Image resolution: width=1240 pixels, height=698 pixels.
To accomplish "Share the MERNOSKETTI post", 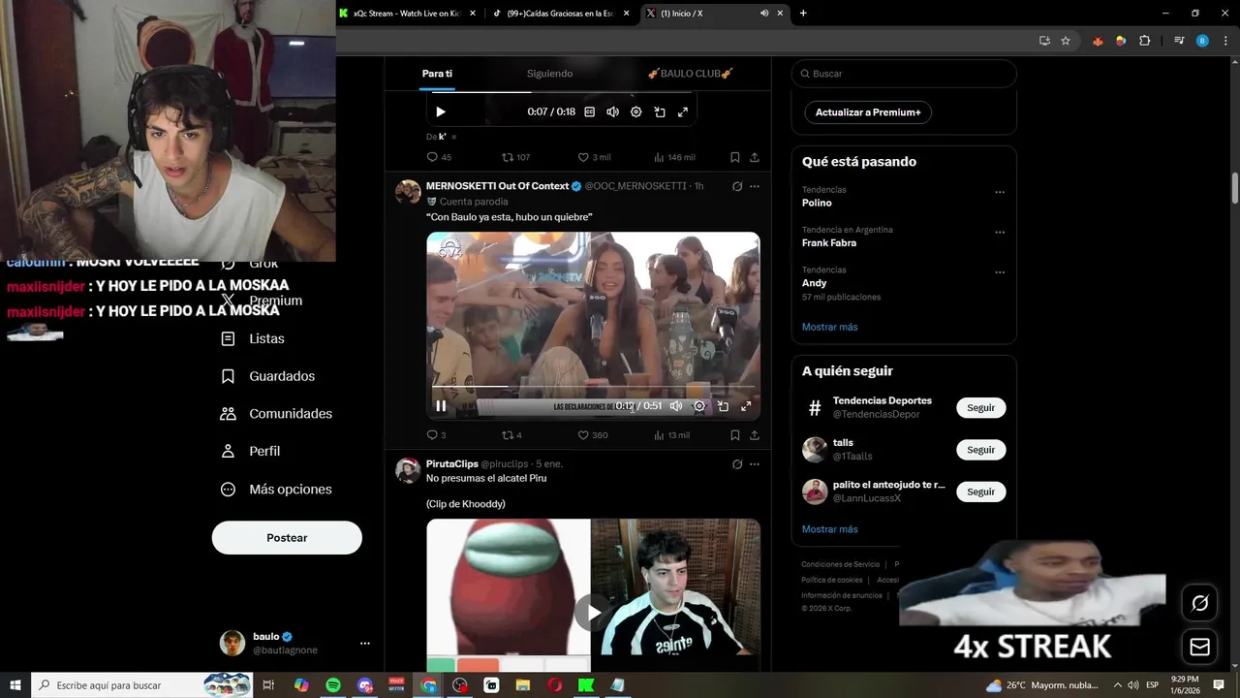I will [755, 435].
